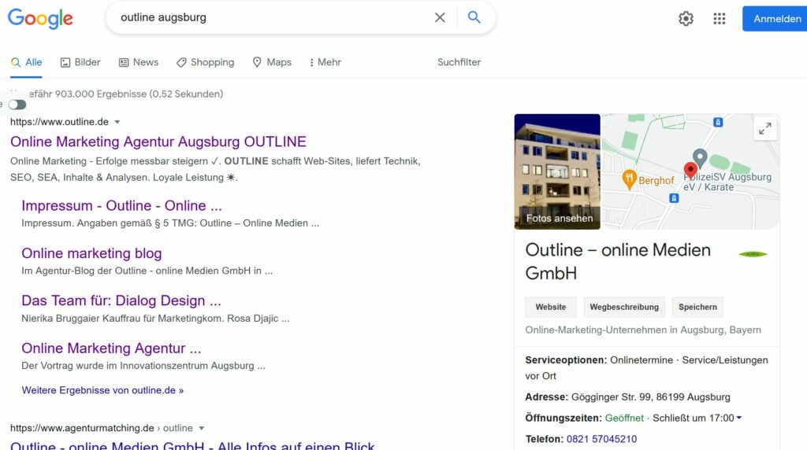Open the building photo thumbnail Fotos ansehen

coord(557,172)
